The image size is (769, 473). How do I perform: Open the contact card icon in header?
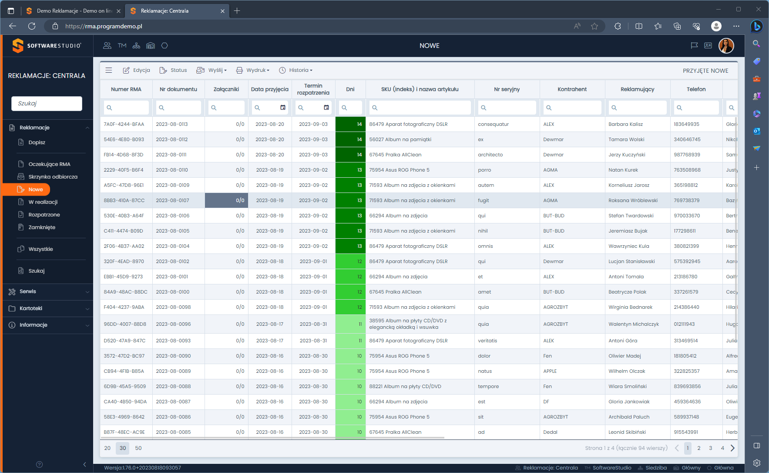click(x=708, y=46)
